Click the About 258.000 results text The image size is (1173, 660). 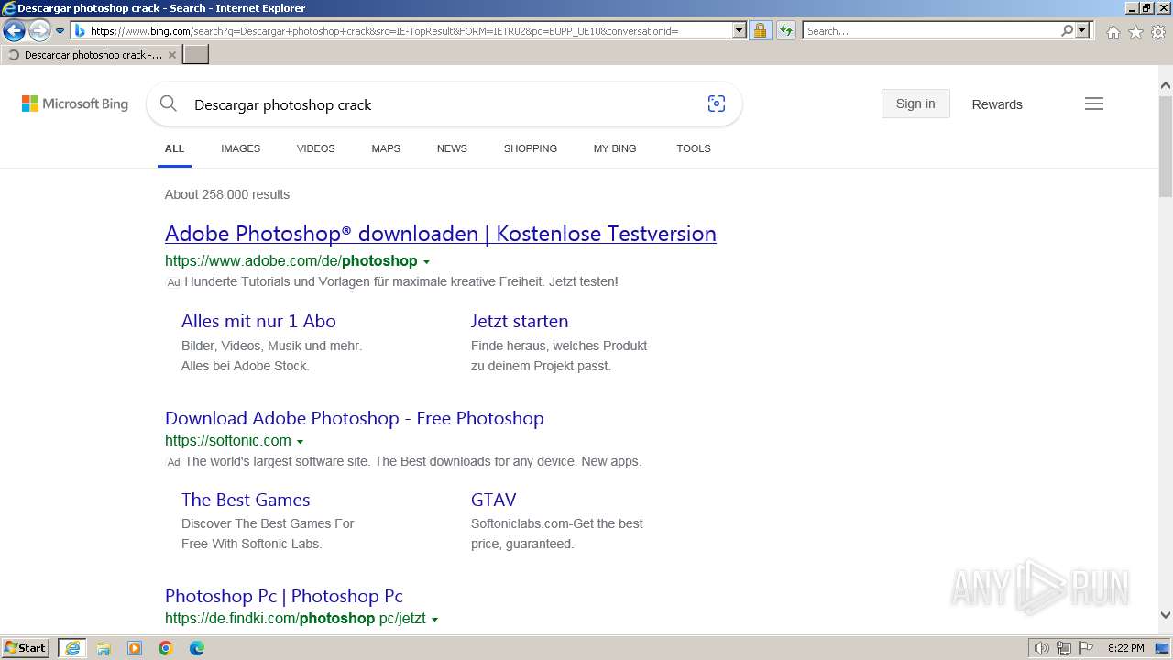[227, 194]
